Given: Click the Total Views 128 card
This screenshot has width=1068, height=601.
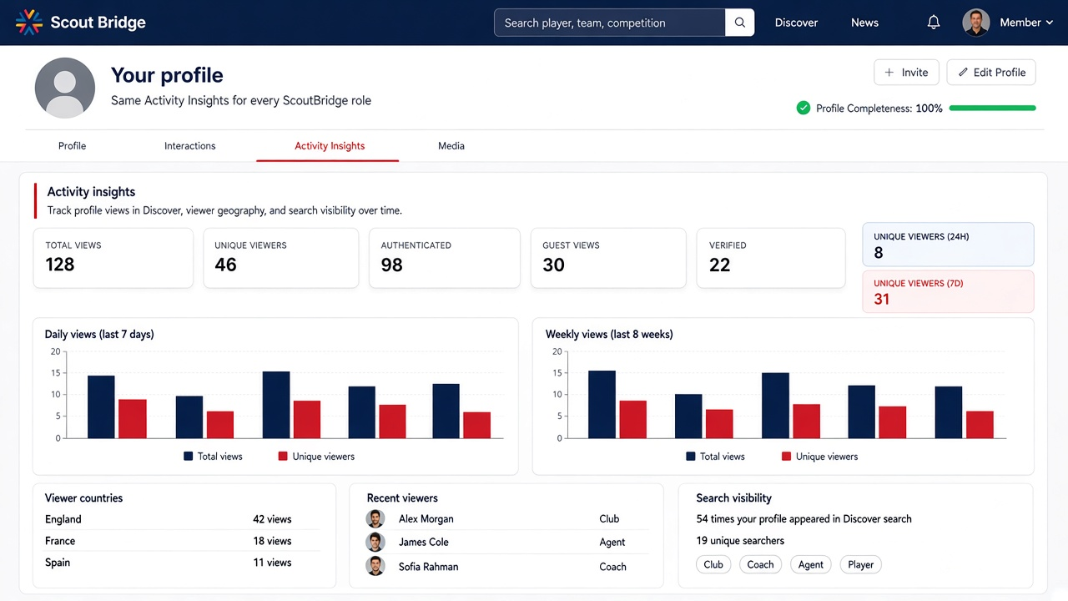Looking at the screenshot, I should click(113, 259).
